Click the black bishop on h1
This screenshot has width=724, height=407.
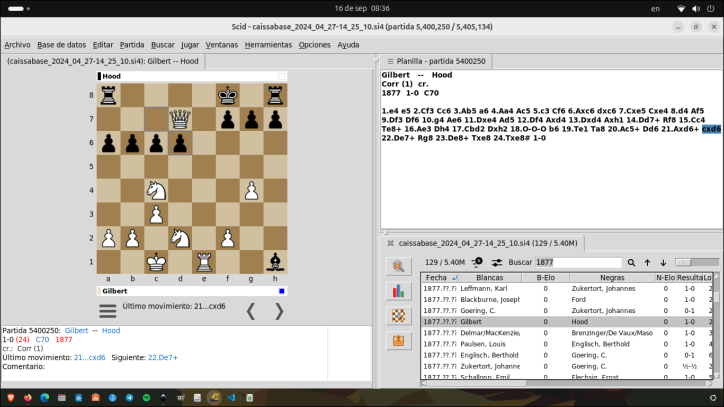275,261
